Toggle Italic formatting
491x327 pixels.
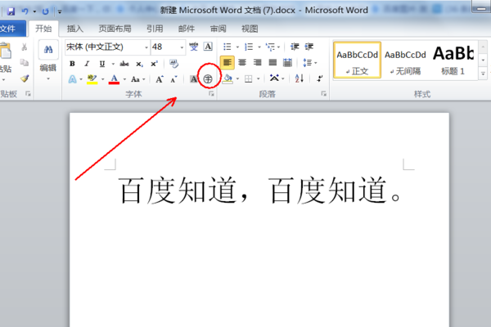point(87,64)
